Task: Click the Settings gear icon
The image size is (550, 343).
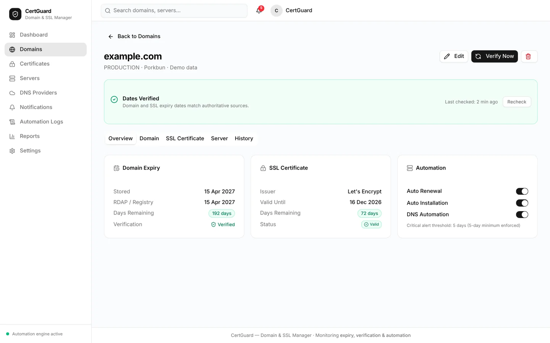Action: tap(12, 151)
